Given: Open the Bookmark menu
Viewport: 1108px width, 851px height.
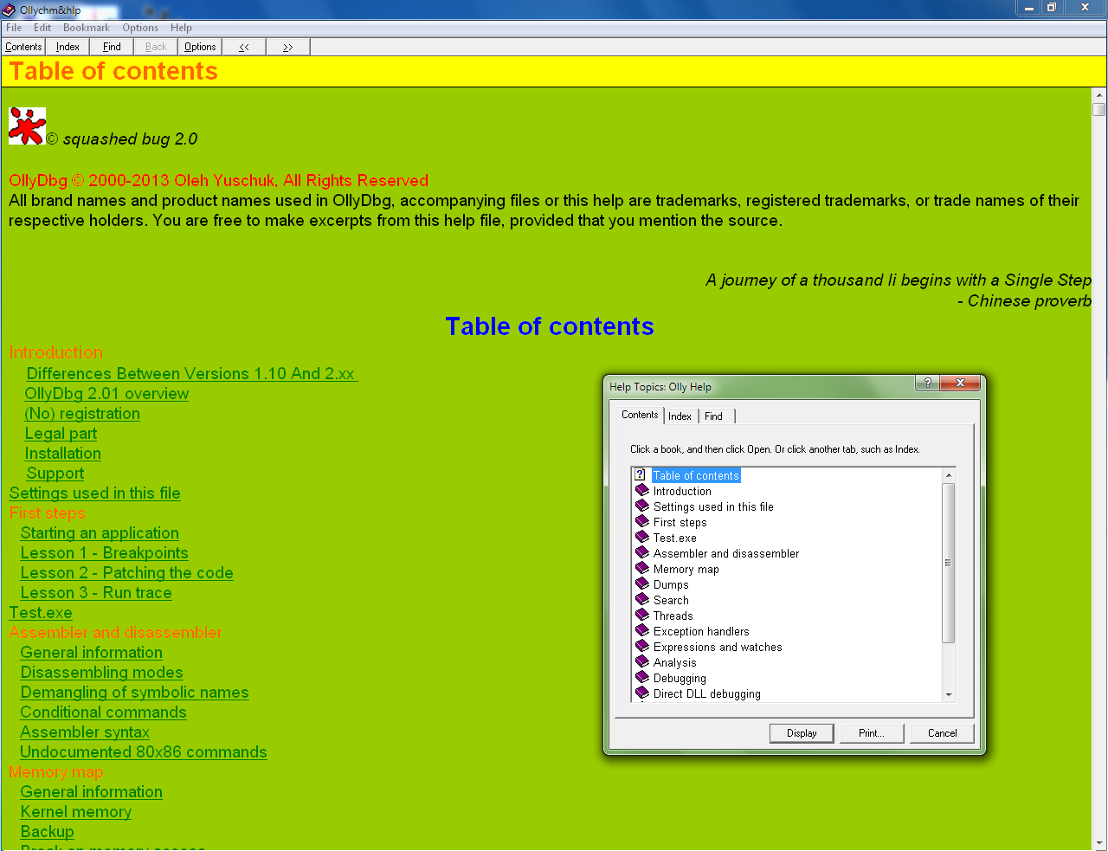Looking at the screenshot, I should (86, 28).
